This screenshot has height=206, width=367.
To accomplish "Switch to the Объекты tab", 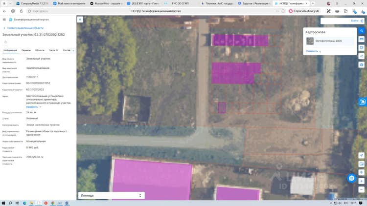I will pyautogui.click(x=40, y=50).
